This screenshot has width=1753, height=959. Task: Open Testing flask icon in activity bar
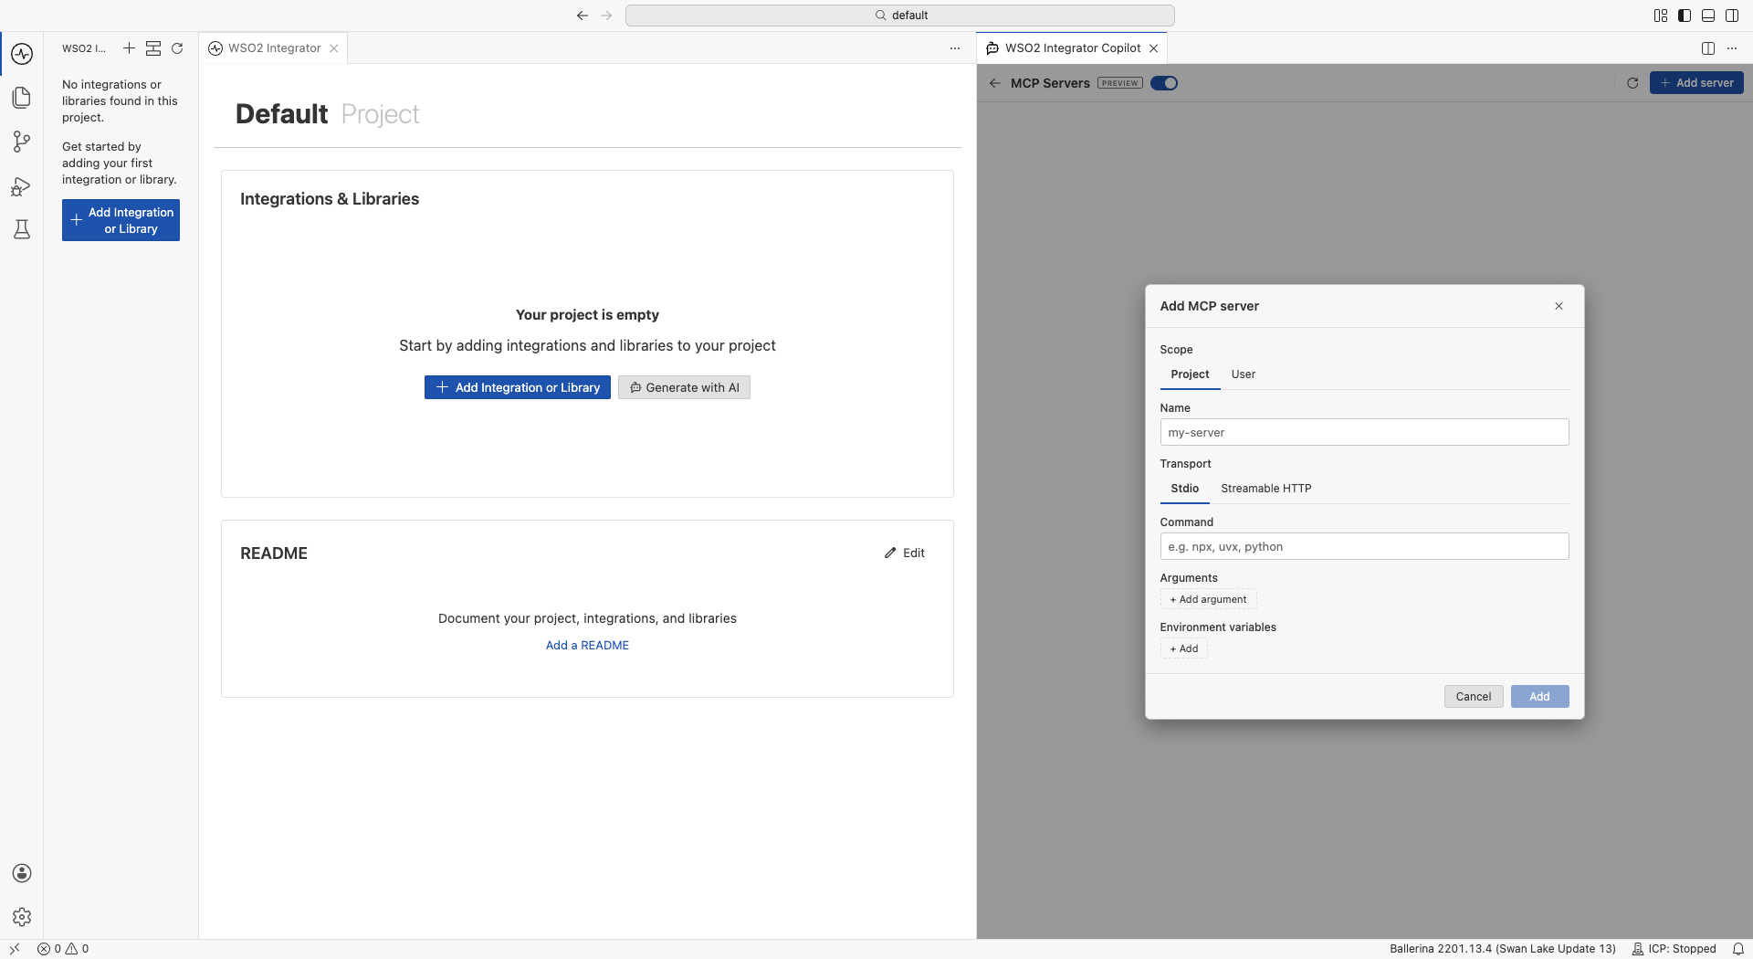click(x=22, y=229)
